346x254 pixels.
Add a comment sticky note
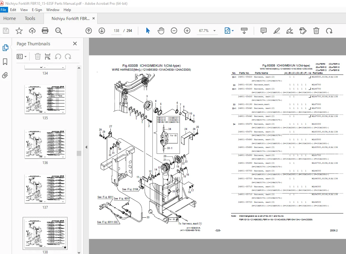pyautogui.click(x=264, y=31)
